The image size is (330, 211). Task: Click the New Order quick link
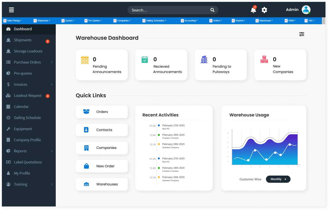[102, 166]
